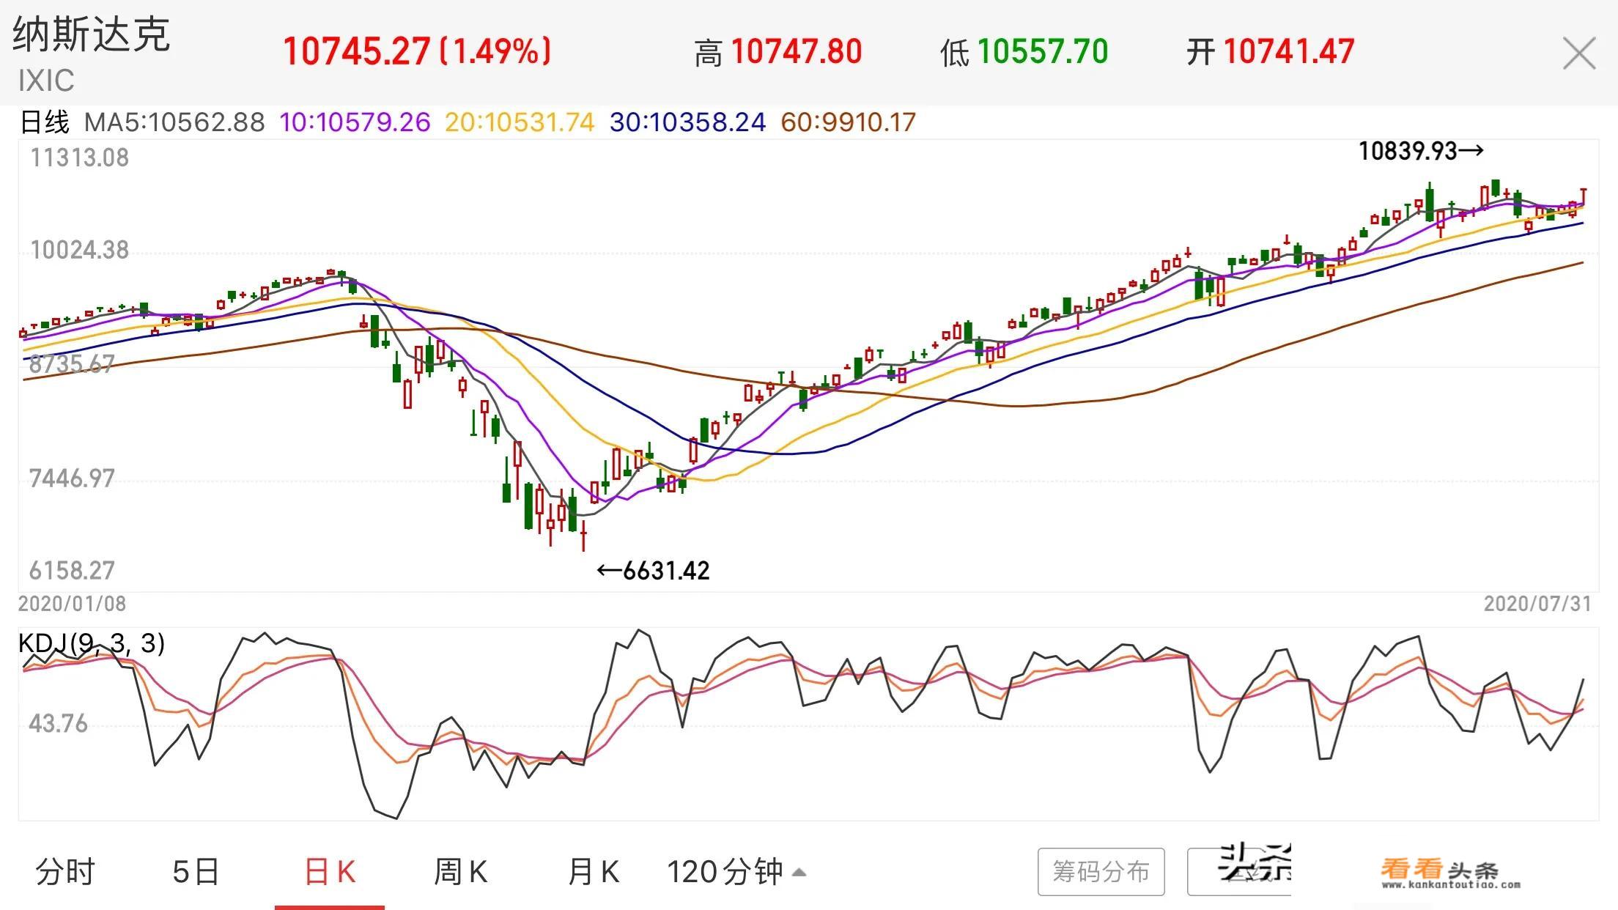Viewport: 1618px width, 910px height.
Task: Open the 5日 five-day tab
Action: point(196,872)
